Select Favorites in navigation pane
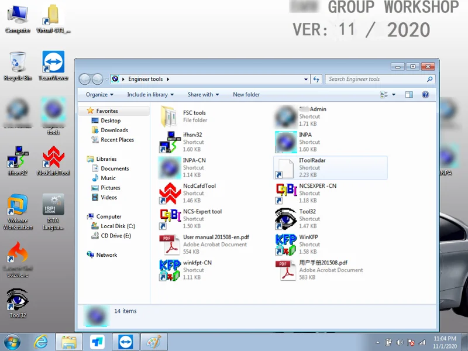 tap(107, 111)
